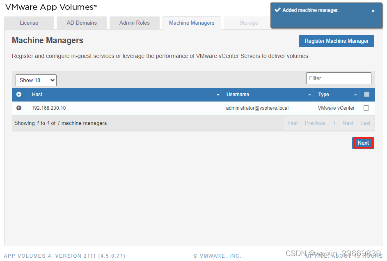Click the First pagination link
This screenshot has width=387, height=261.
(x=293, y=123)
